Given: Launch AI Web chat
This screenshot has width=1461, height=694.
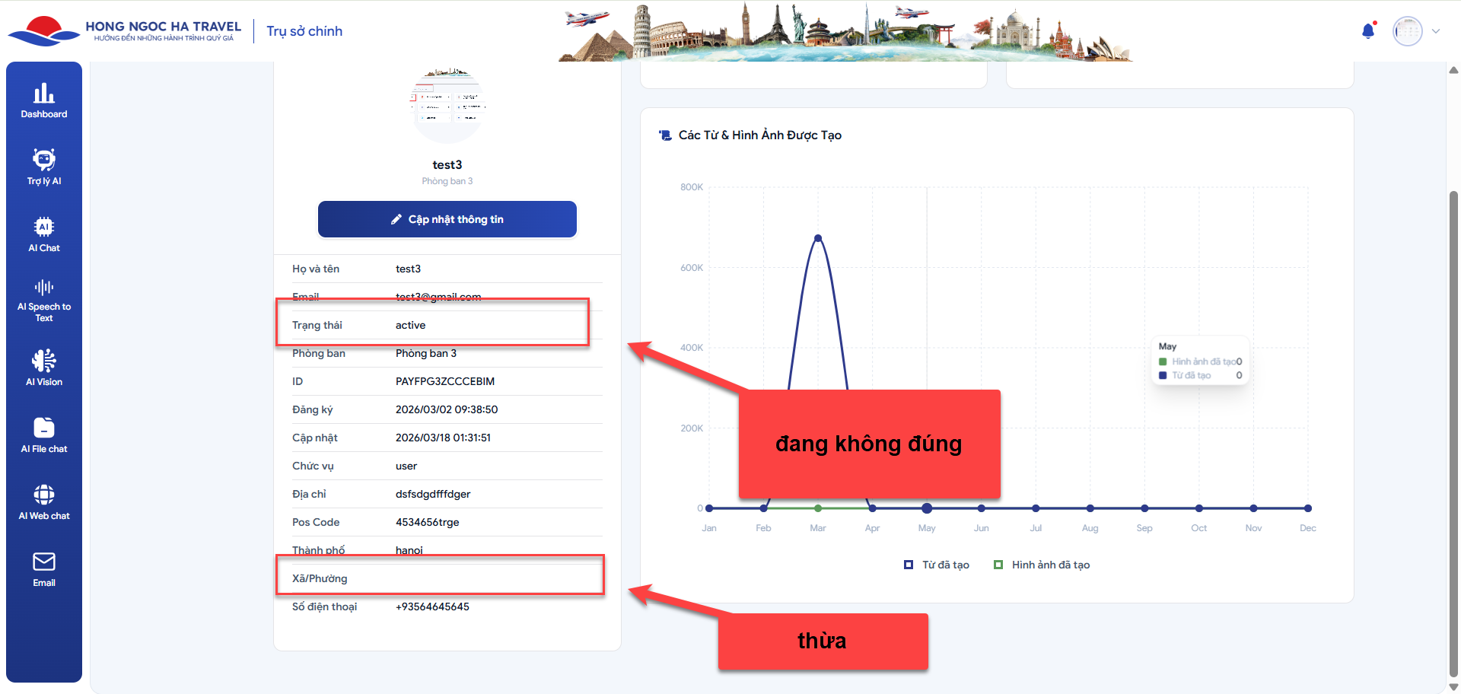Looking at the screenshot, I should [44, 502].
